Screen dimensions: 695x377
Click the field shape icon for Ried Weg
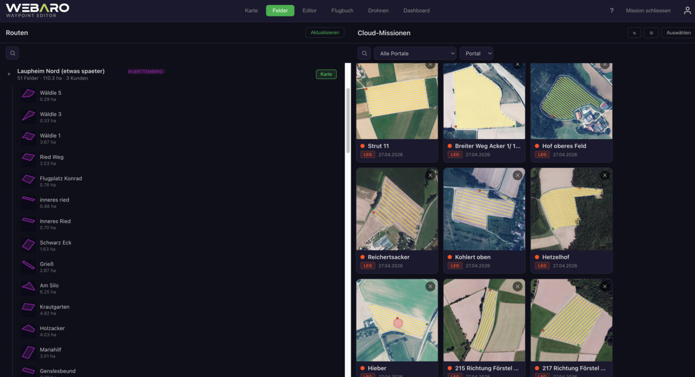click(28, 157)
